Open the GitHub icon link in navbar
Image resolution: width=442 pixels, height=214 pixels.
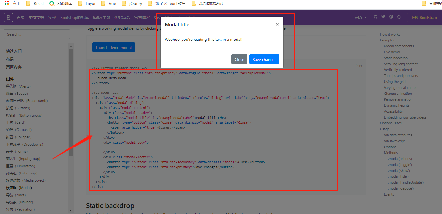pos(376,17)
